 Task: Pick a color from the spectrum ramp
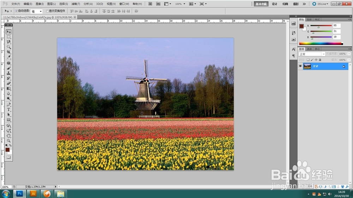coord(321,43)
